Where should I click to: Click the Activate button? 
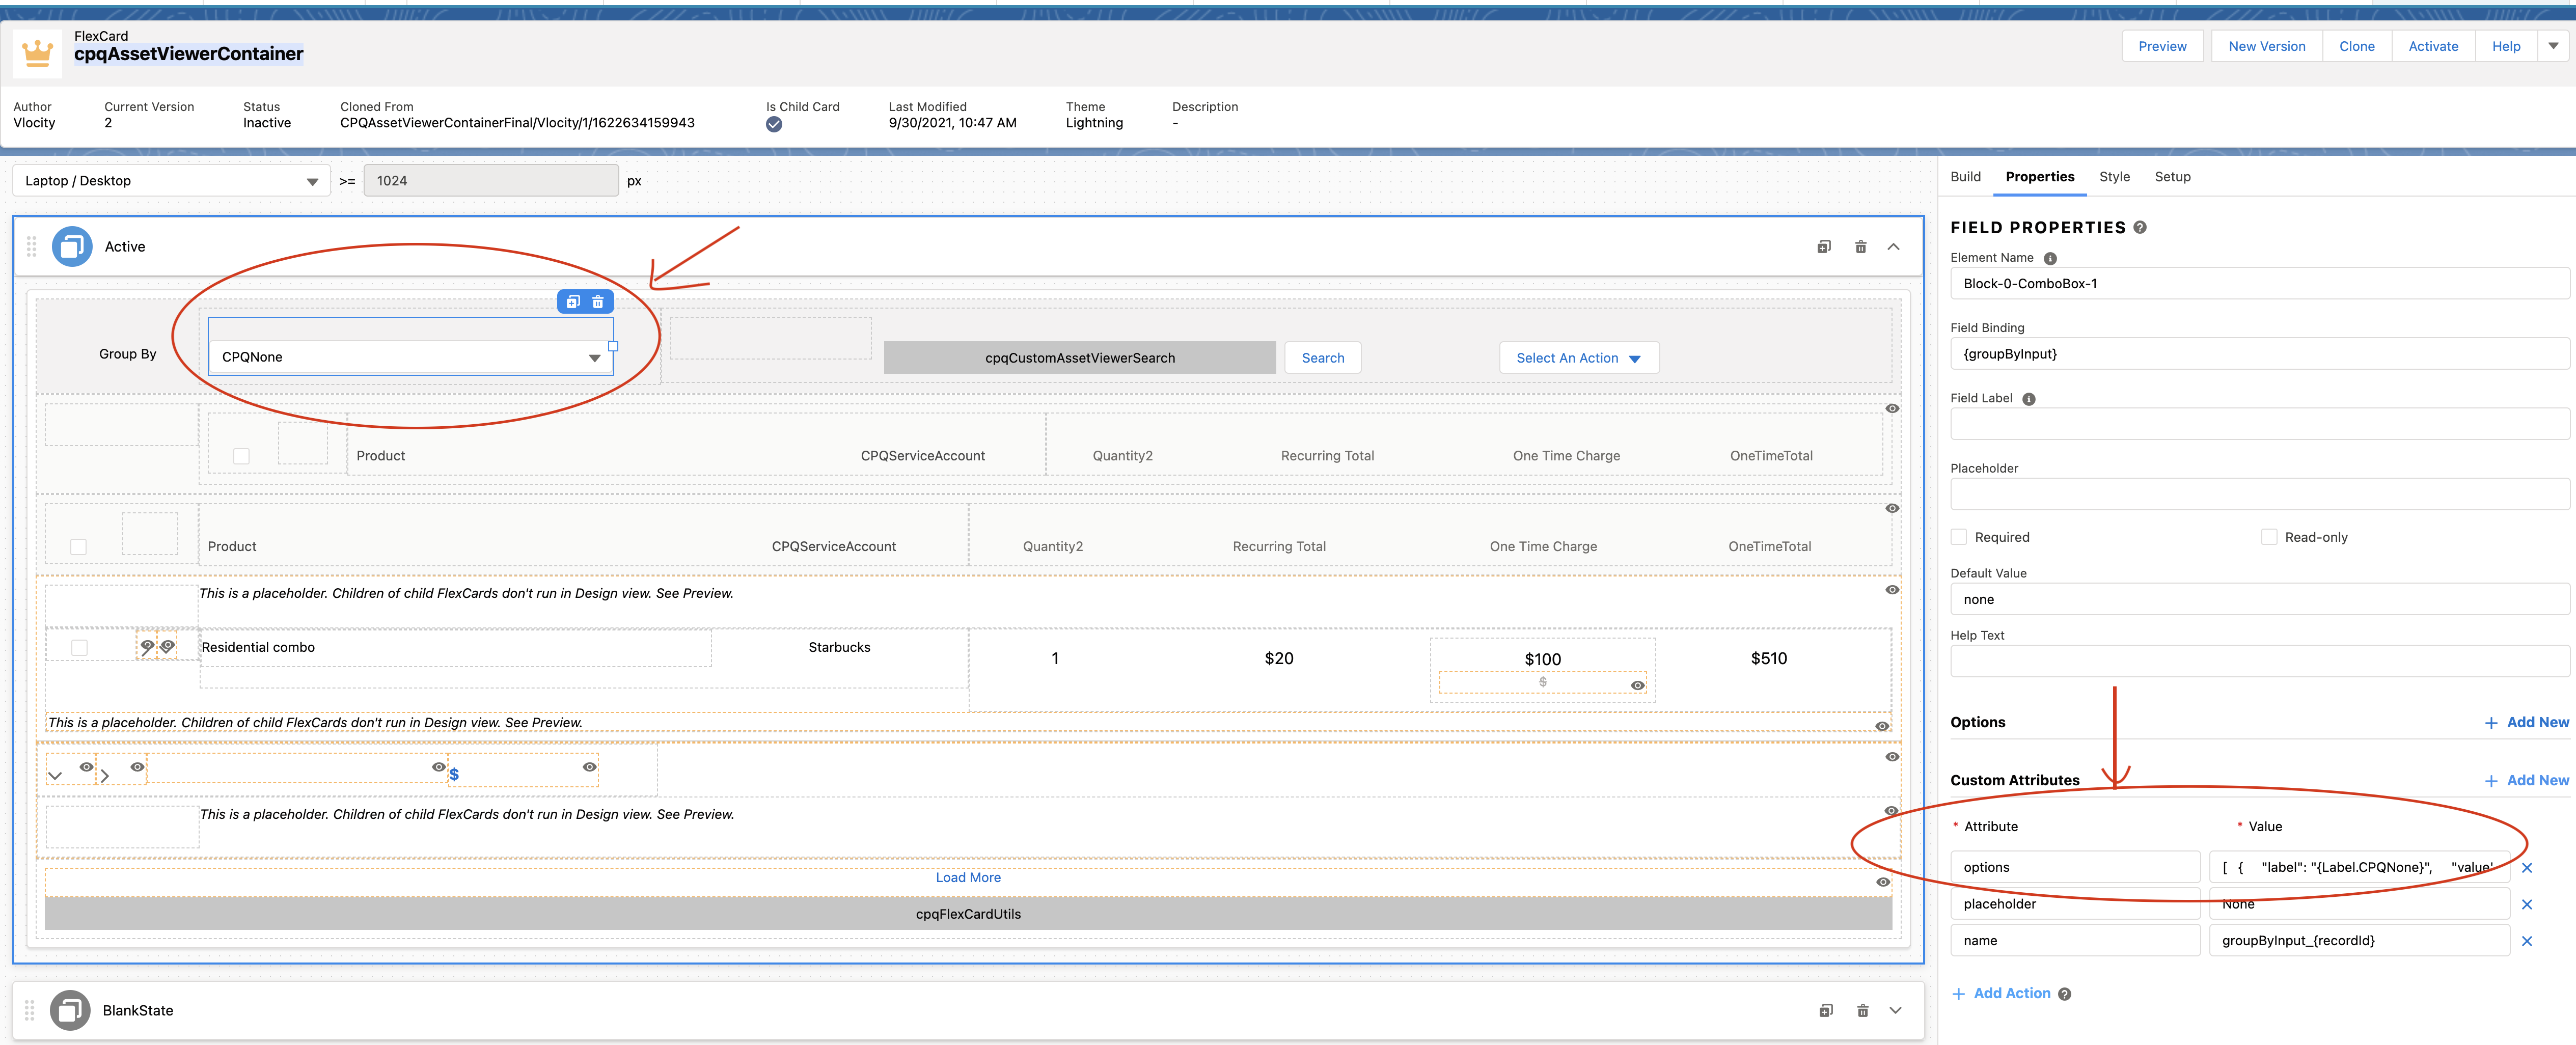2433,46
